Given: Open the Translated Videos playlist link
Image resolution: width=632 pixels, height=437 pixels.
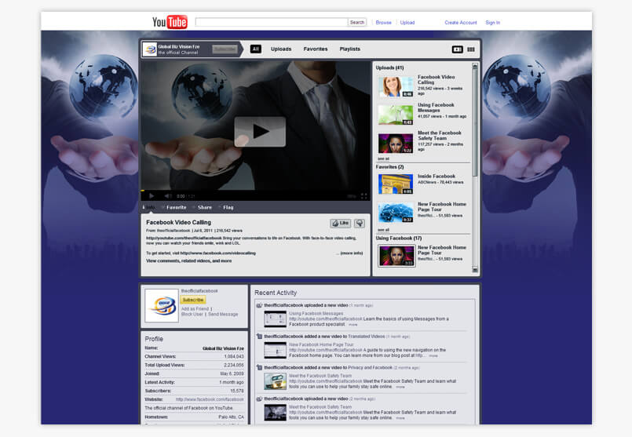Looking at the screenshot, I should [x=367, y=337].
